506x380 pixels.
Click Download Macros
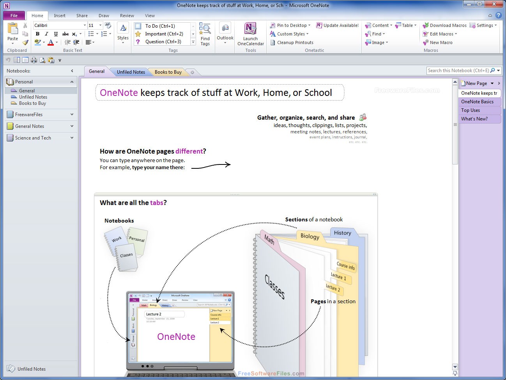point(444,25)
